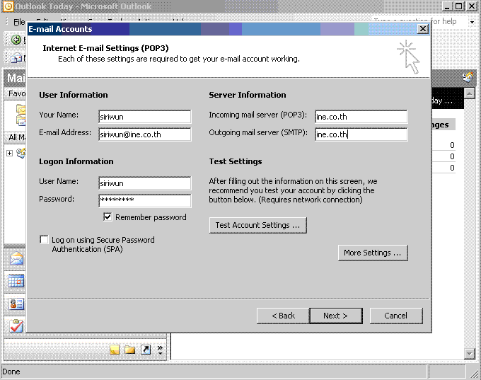Screen dimensions: 481x380
Task: Switch to Calendar view icon
Action: [16, 282]
